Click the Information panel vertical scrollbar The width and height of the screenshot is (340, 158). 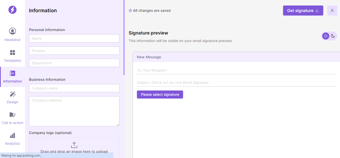(x=124, y=37)
